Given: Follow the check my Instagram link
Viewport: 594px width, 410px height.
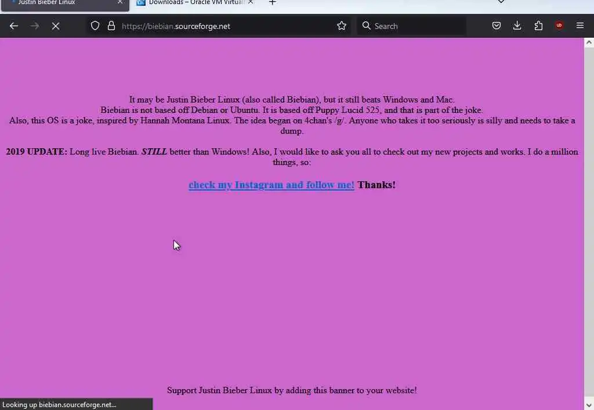Looking at the screenshot, I should (x=271, y=185).
